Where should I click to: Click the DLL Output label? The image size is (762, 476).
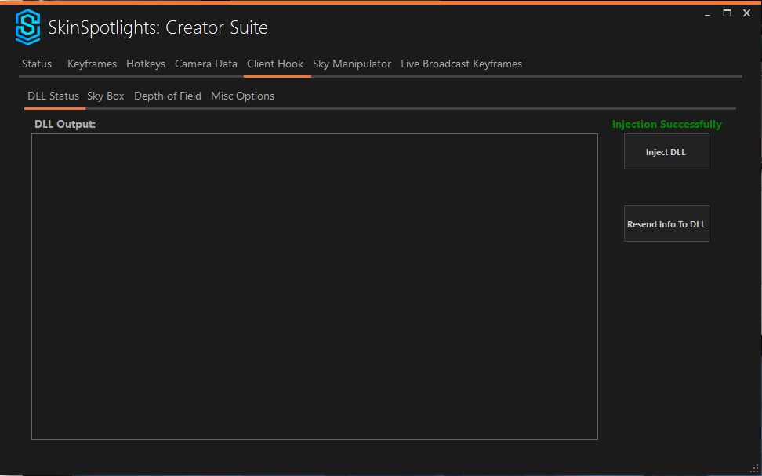[x=65, y=124]
